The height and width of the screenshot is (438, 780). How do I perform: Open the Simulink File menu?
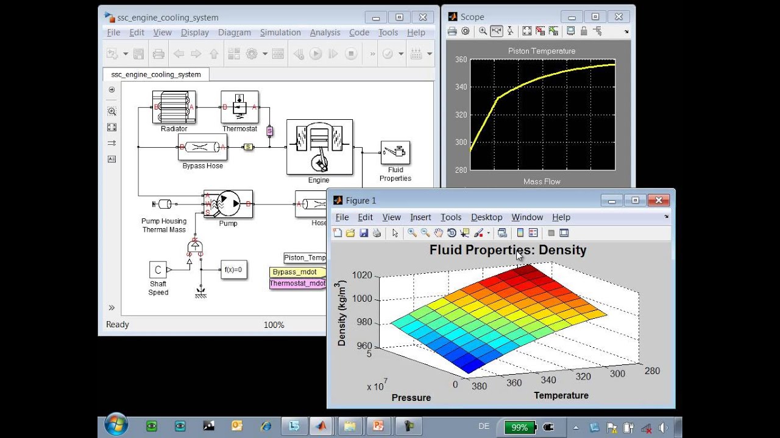[113, 33]
